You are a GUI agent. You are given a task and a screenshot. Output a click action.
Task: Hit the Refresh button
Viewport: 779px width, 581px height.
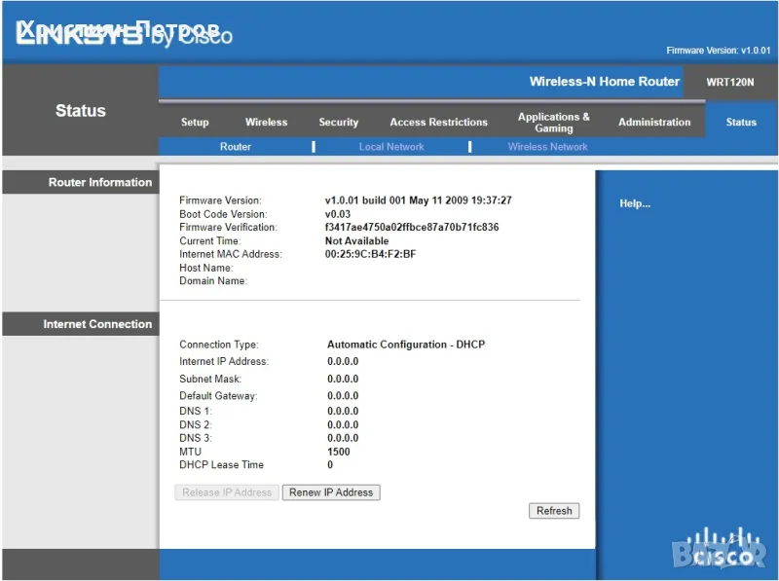(x=554, y=511)
